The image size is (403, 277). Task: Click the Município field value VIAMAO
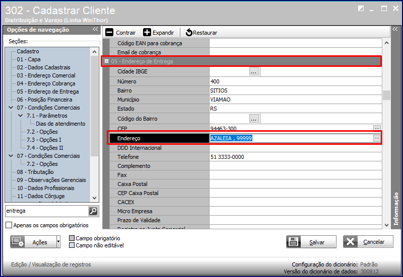click(x=296, y=100)
